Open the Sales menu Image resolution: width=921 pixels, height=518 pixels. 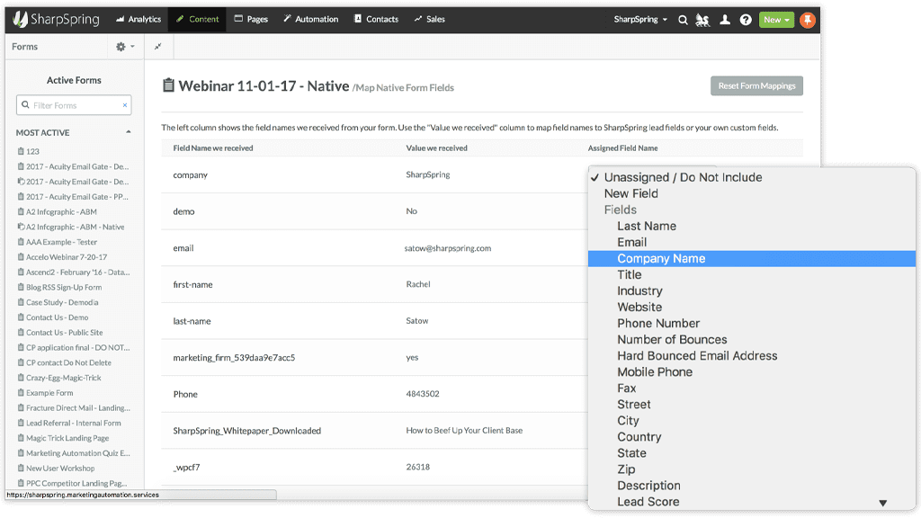pyautogui.click(x=429, y=20)
